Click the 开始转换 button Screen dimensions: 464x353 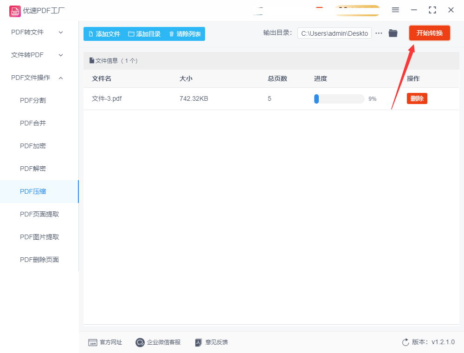(x=429, y=33)
